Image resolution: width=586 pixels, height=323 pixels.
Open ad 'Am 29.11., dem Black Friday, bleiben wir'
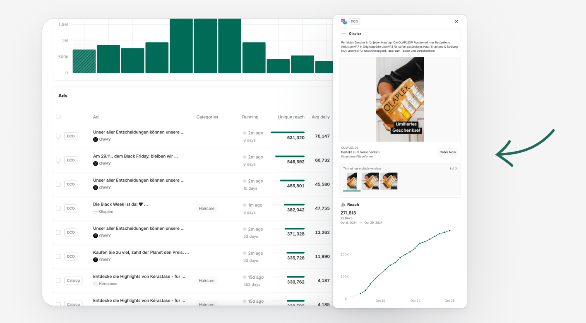tap(136, 156)
